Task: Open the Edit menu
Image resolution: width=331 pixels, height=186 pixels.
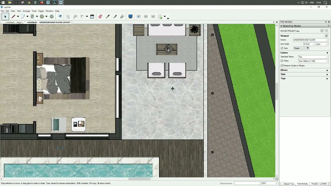Action: [x=7, y=11]
